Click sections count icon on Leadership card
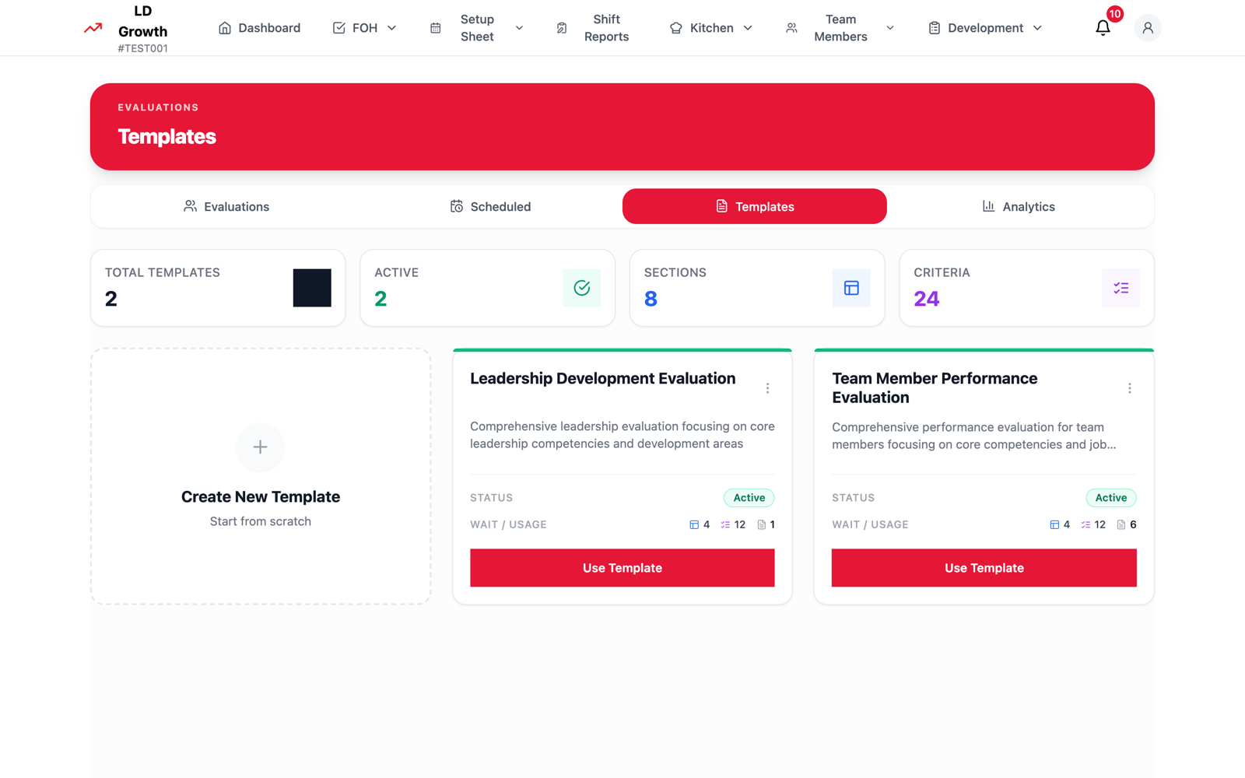1245x778 pixels. tap(694, 525)
